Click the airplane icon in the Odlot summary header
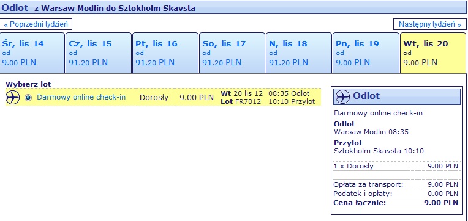The width and height of the screenshot is (468, 221). pyautogui.click(x=342, y=96)
